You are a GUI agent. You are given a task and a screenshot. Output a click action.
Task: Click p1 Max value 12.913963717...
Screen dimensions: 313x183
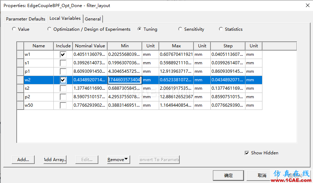(x=176, y=71)
